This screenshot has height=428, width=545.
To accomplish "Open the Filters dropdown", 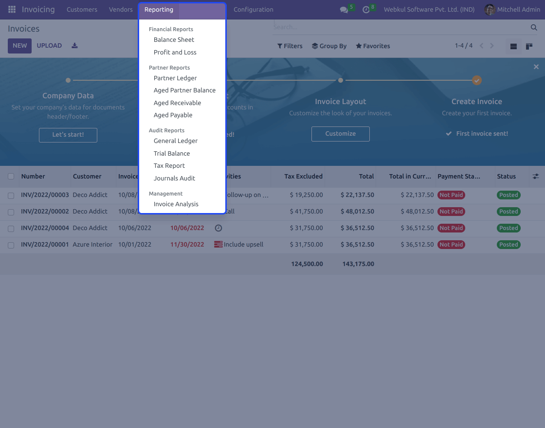I will (x=290, y=46).
